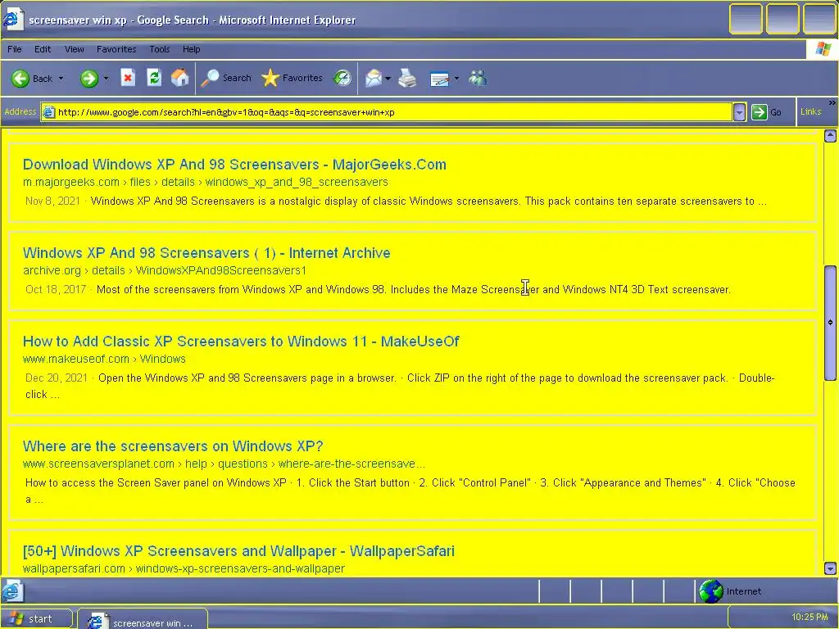The image size is (839, 629).
Task: Click the 'Dec 20, 2021' date text
Action: click(x=57, y=378)
